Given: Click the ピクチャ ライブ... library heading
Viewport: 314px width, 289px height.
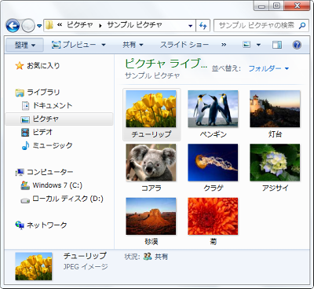Looking at the screenshot, I should click(166, 64).
